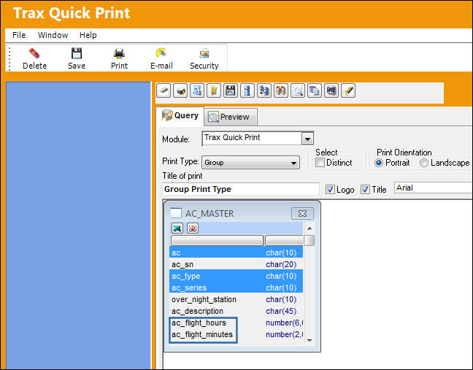This screenshot has height=370, width=473.
Task: Click the teal select-all icon in AC_MASTER
Action: (177, 228)
